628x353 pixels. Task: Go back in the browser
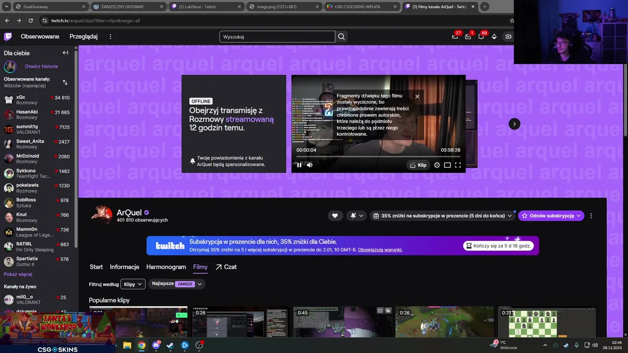(7, 21)
